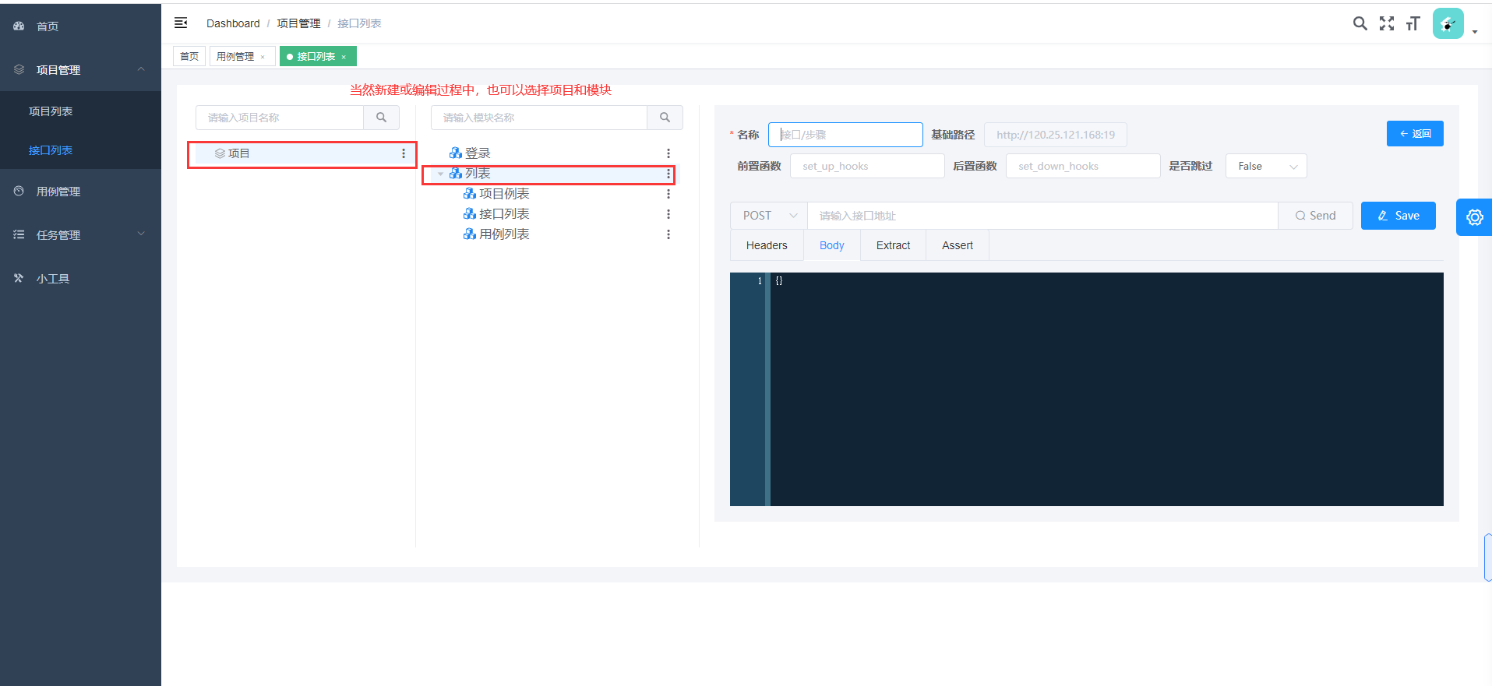Open the avatar dropdown caret
Viewport: 1492px width, 686px height.
(1475, 32)
